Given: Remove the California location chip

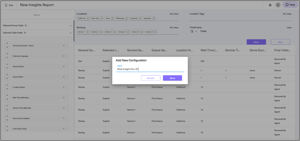Looking at the screenshot, I should click(x=87, y=18).
